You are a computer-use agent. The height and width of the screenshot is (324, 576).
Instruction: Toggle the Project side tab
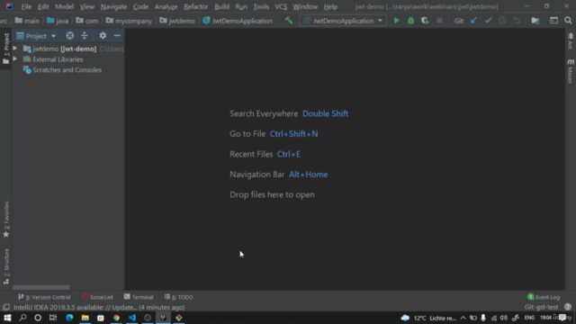6,48
